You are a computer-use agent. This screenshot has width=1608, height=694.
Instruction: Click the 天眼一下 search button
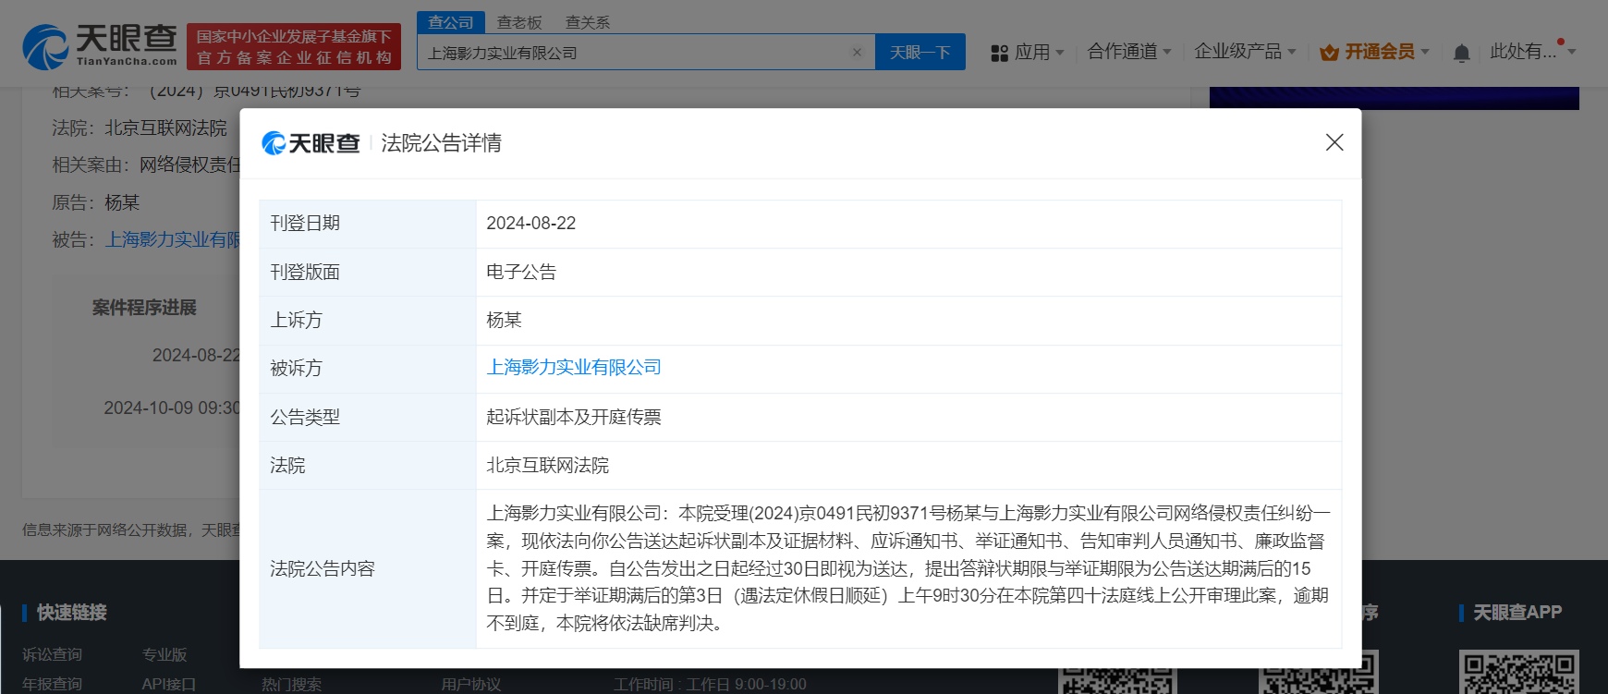click(x=920, y=53)
